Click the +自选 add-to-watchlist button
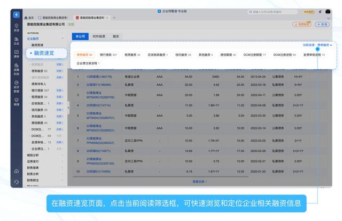 tap(322, 24)
